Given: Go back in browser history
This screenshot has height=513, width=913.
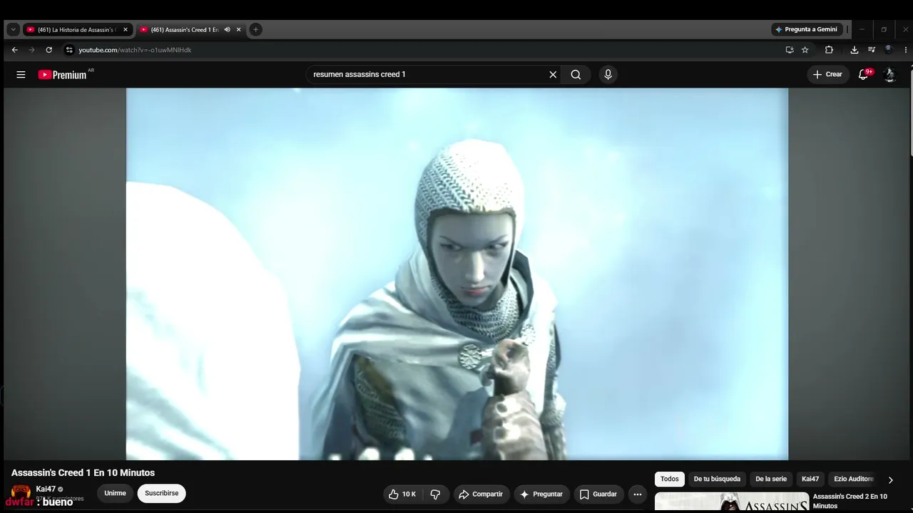Looking at the screenshot, I should tap(14, 50).
